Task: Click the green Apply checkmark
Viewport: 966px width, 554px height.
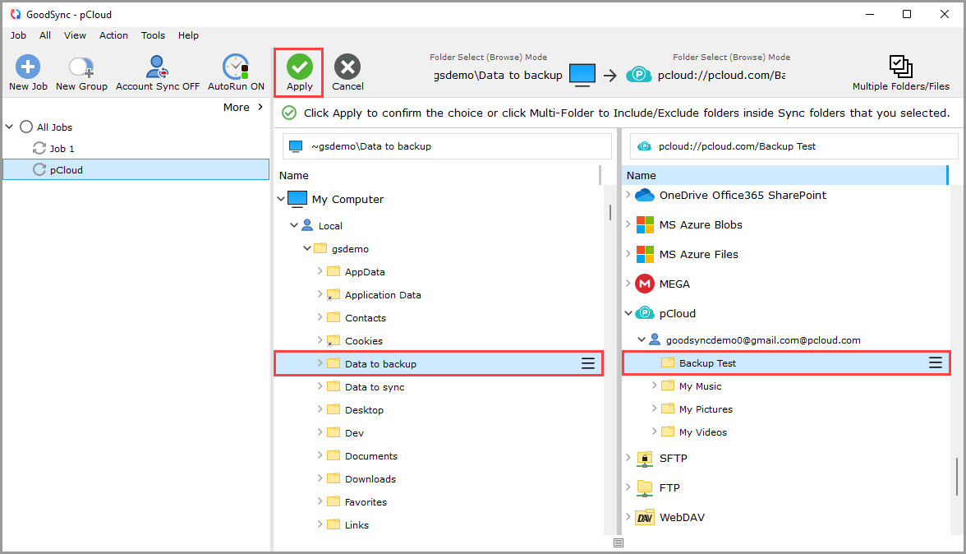Action: click(299, 67)
